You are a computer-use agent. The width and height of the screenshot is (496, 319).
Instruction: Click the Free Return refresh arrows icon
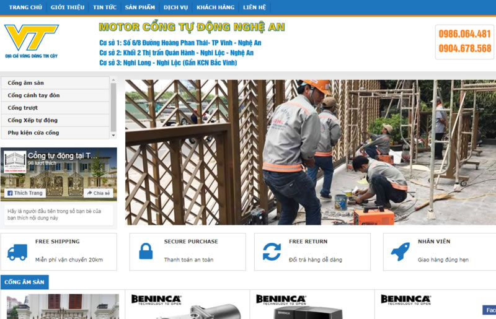click(272, 251)
